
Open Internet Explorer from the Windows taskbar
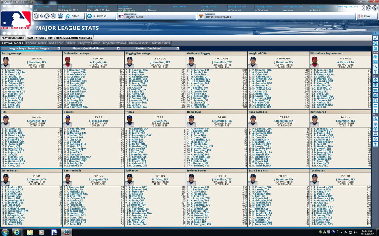click(17, 232)
